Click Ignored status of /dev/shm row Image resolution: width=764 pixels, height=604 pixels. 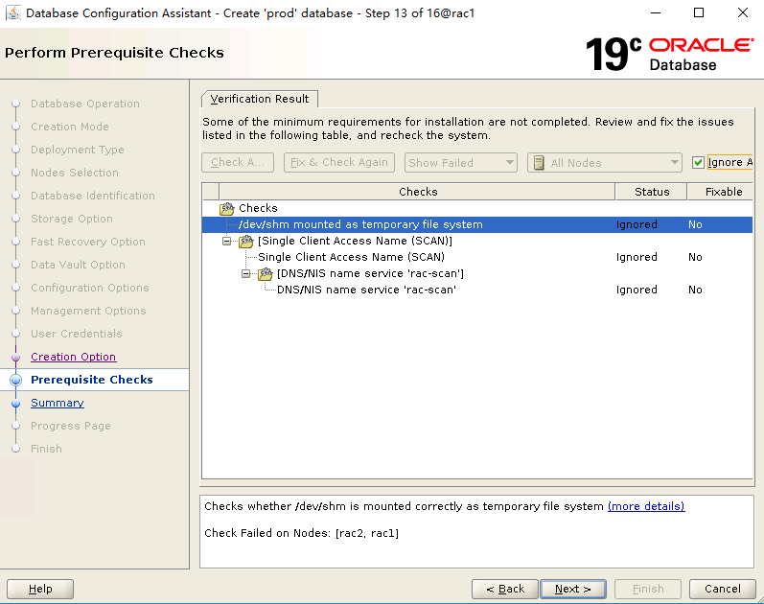point(637,224)
